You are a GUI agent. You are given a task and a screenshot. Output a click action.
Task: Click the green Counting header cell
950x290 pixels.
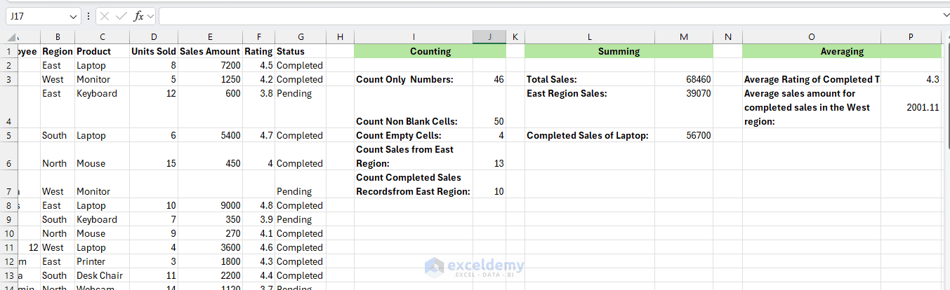click(x=430, y=51)
